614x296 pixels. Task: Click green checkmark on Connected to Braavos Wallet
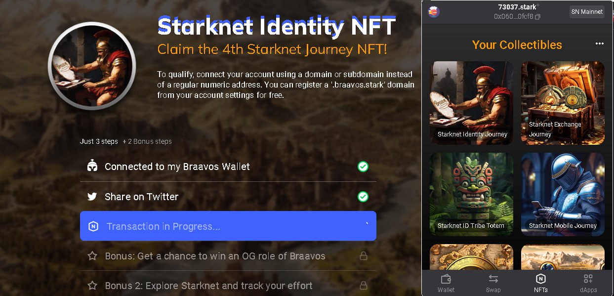click(363, 167)
